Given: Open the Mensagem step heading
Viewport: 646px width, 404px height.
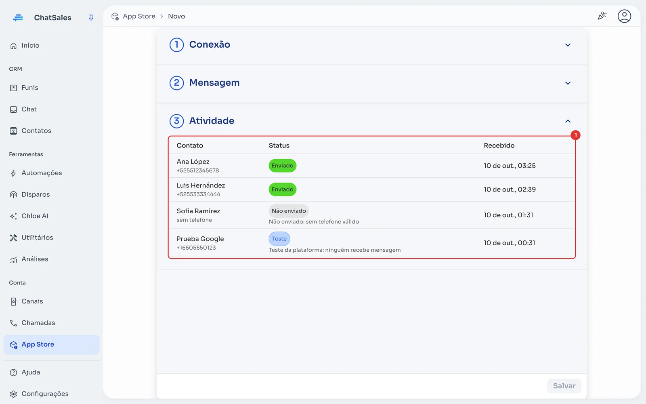Looking at the screenshot, I should point(214,83).
